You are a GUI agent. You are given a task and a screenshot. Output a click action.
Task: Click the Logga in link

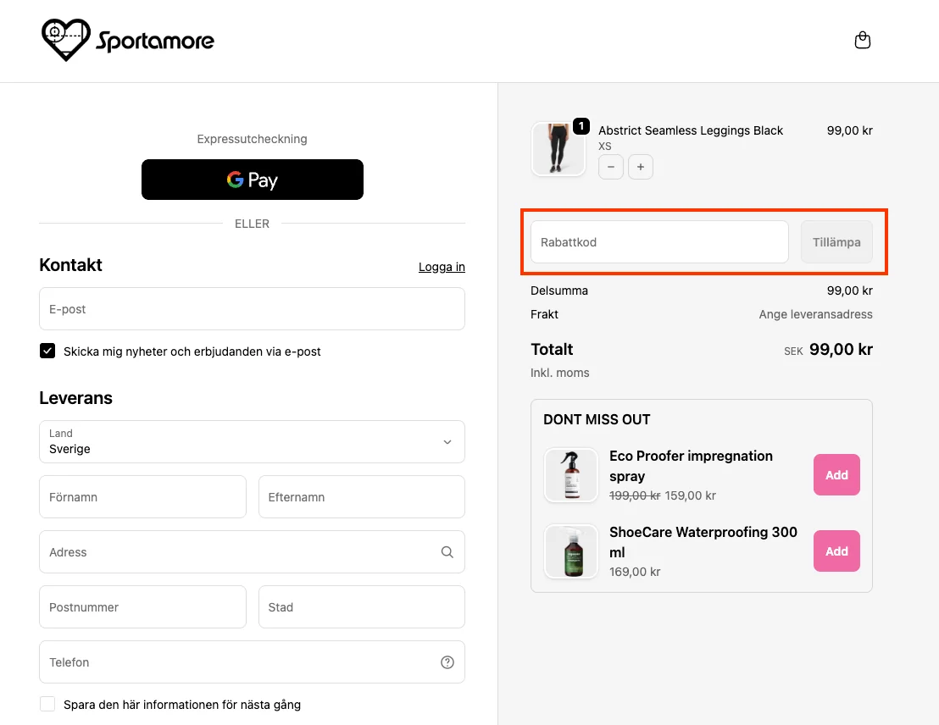pos(442,267)
